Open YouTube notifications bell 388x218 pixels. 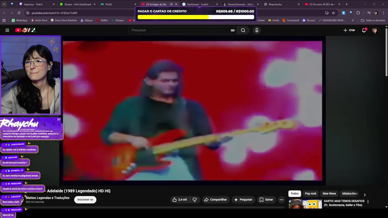click(x=364, y=30)
